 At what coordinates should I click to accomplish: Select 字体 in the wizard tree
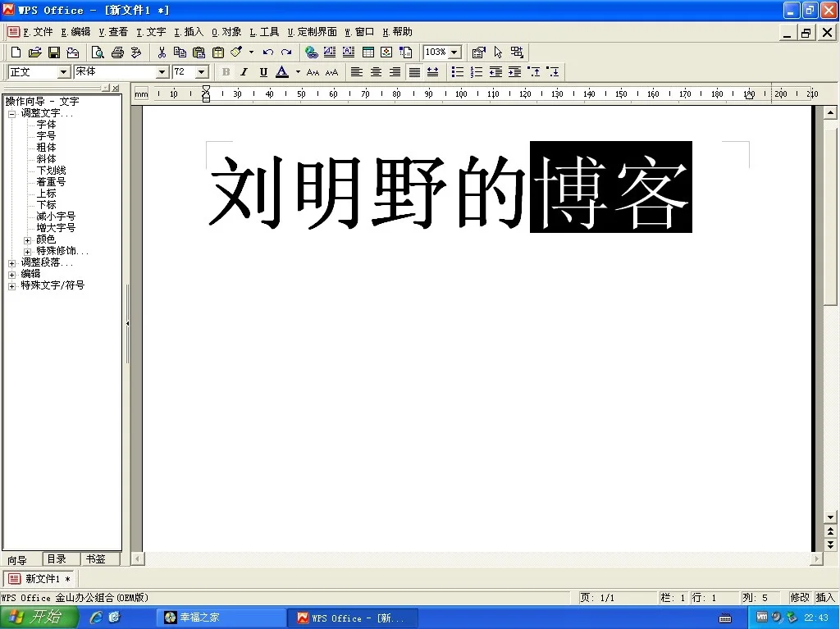[x=46, y=125]
